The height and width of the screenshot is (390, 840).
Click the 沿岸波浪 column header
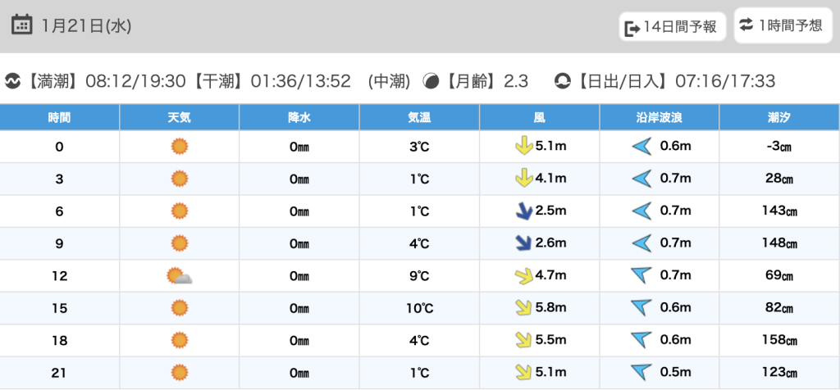tap(660, 117)
